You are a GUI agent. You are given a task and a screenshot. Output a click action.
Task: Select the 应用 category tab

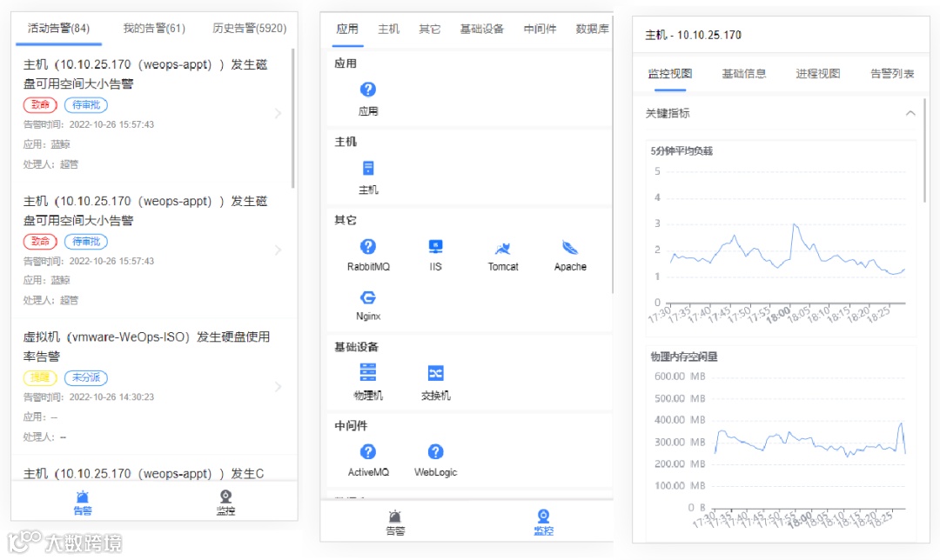[347, 29]
